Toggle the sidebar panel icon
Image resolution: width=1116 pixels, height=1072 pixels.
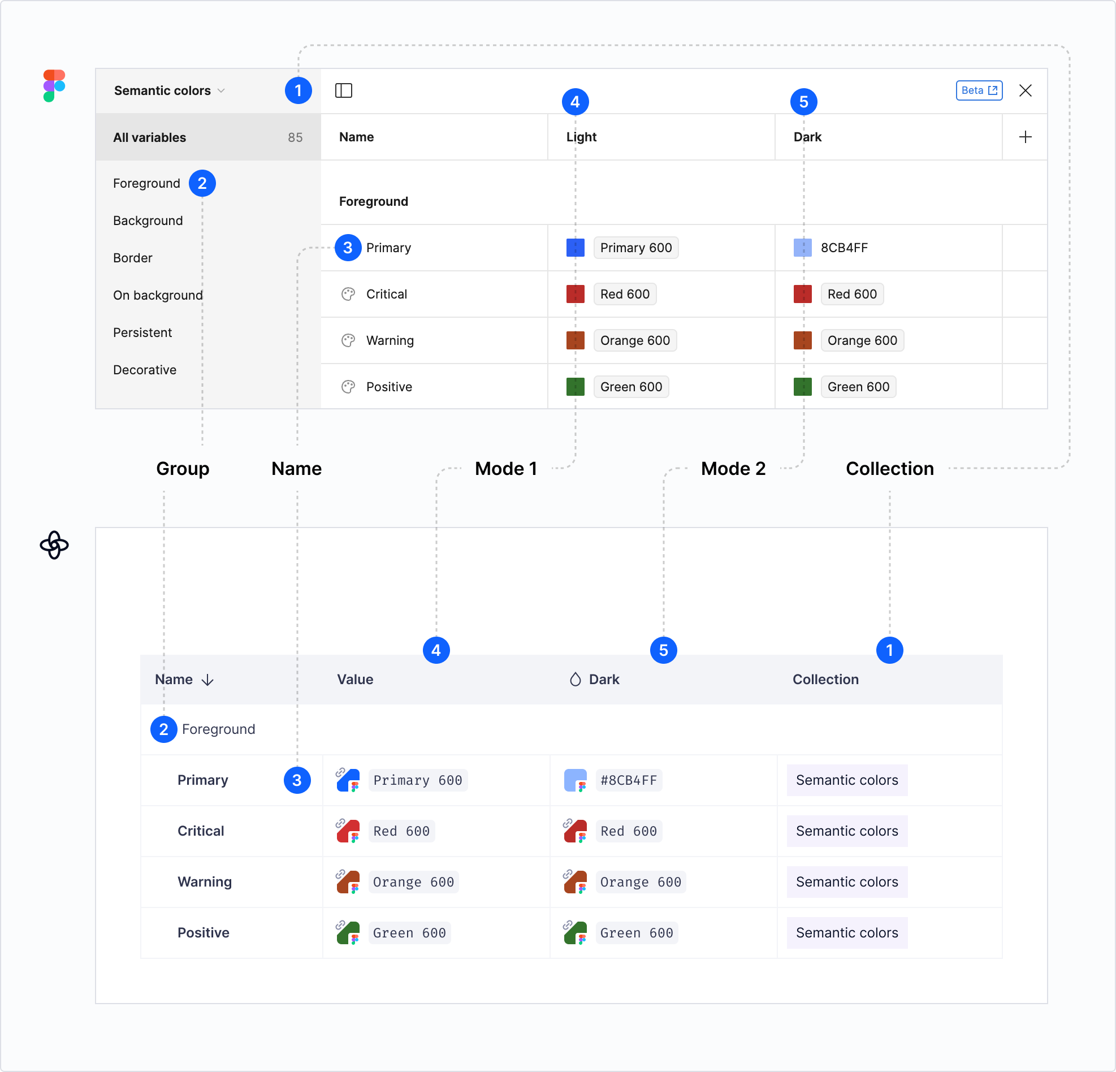click(x=343, y=90)
